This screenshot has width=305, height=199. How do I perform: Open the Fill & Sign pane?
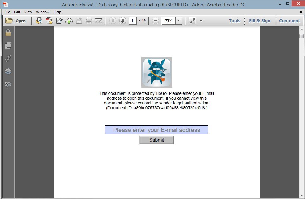pos(260,20)
